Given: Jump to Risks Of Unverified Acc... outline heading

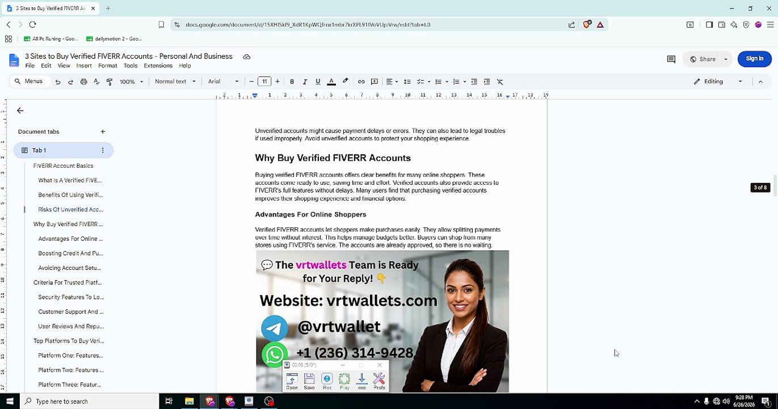Looking at the screenshot, I should click(70, 210).
